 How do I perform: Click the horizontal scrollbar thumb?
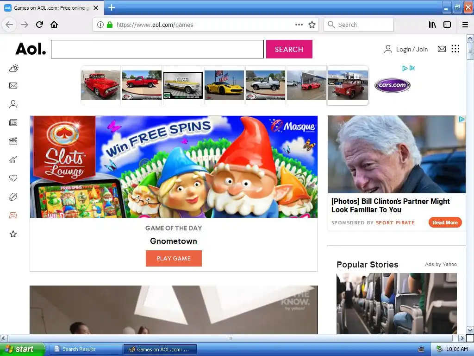230,338
